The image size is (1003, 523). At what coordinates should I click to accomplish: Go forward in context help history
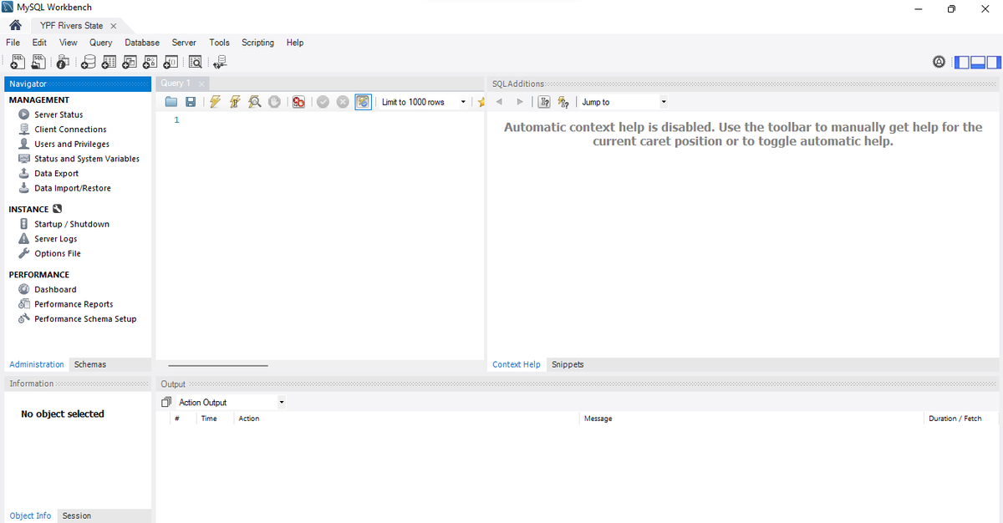(x=520, y=102)
